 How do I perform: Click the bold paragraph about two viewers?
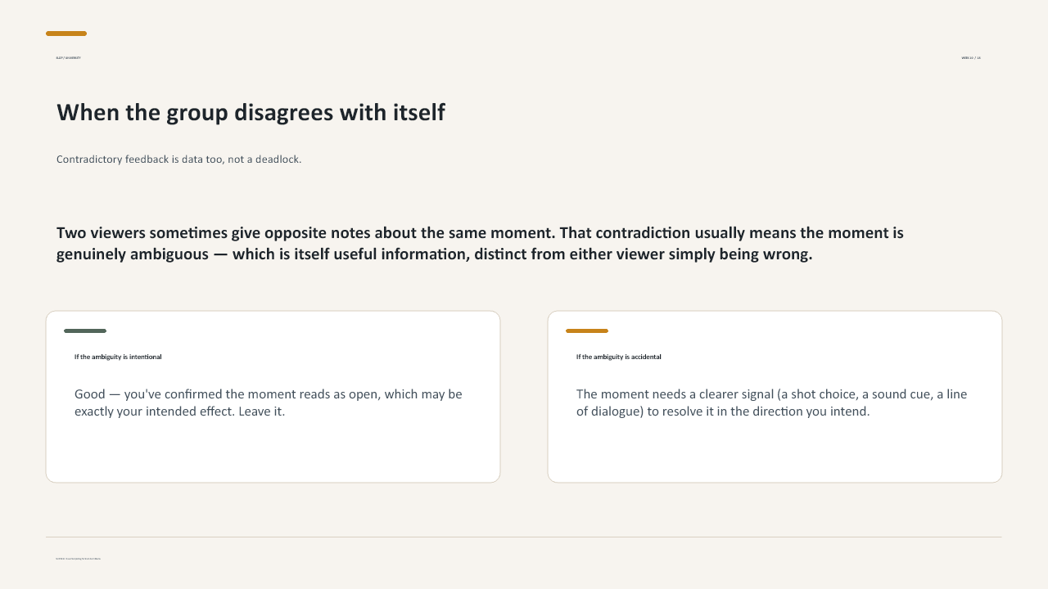tap(480, 243)
